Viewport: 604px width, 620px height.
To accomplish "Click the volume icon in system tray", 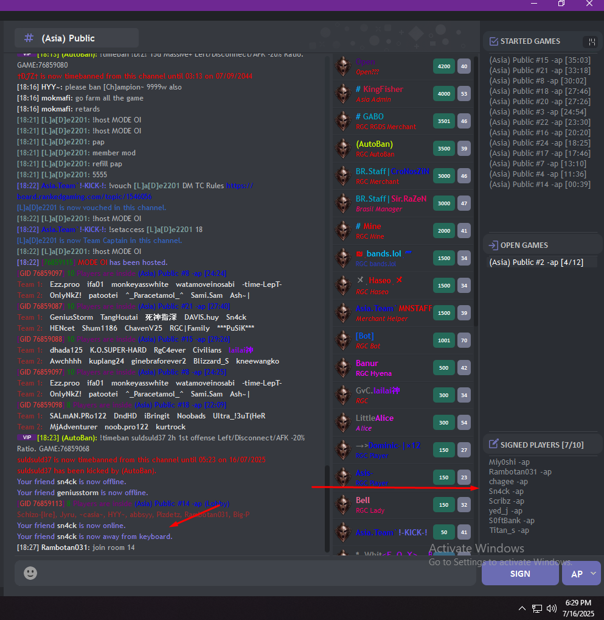I will 552,608.
